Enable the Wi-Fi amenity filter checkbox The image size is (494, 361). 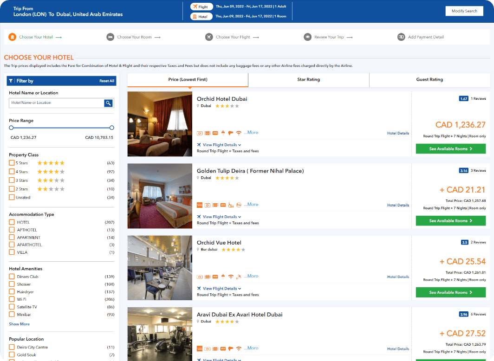[12, 299]
